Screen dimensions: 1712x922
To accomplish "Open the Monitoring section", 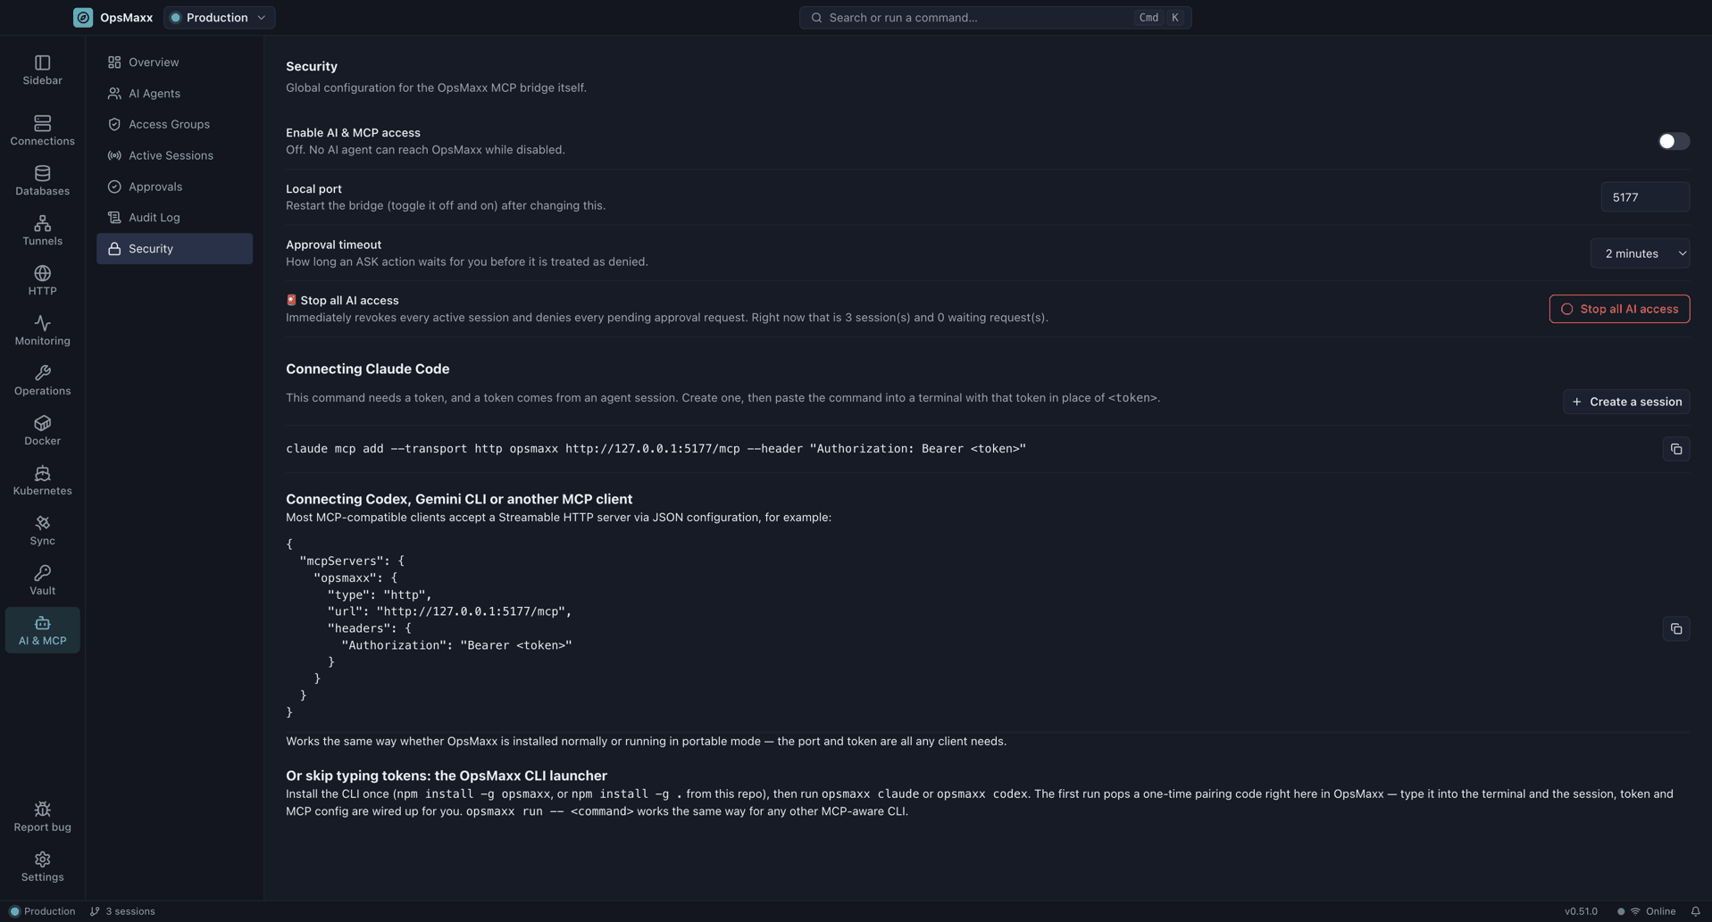I will pos(42,330).
